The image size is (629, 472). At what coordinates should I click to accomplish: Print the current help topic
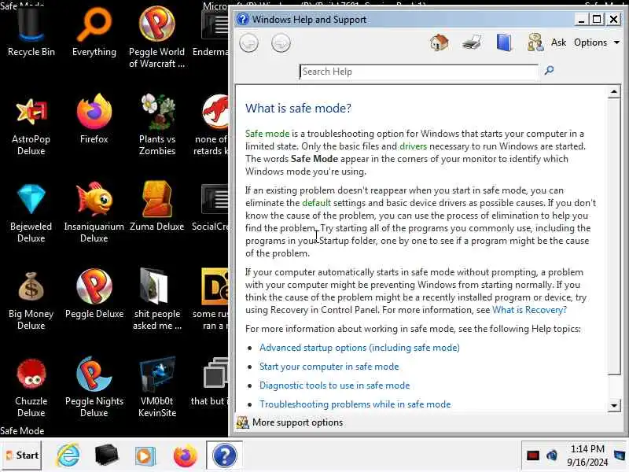point(472,42)
